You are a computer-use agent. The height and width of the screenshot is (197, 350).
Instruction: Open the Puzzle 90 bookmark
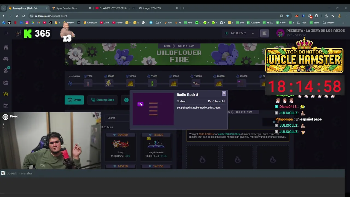pos(253,22)
